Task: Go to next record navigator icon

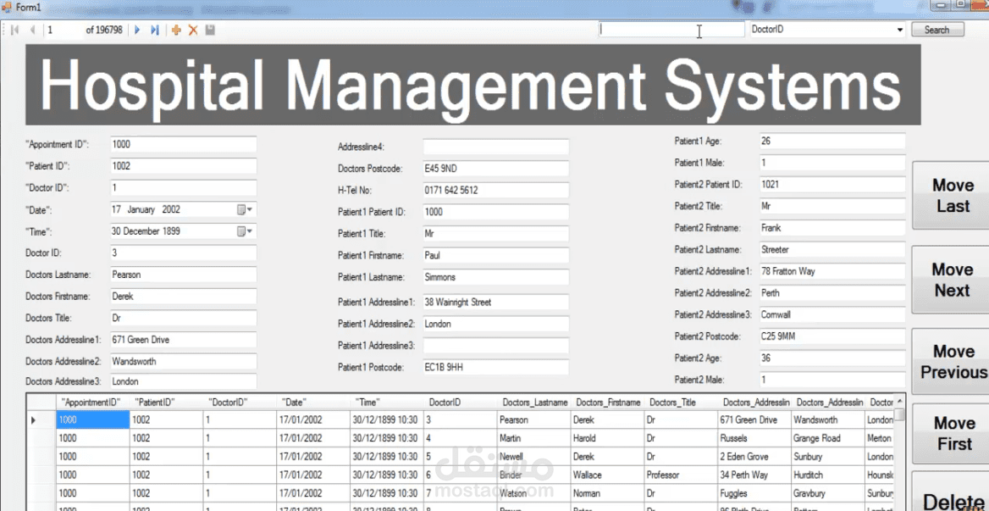Action: 137,30
